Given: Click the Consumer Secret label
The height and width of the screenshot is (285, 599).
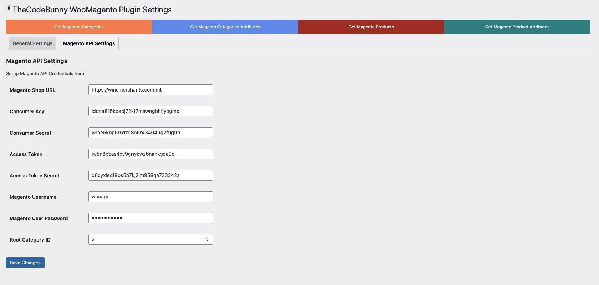Looking at the screenshot, I should pos(30,133).
